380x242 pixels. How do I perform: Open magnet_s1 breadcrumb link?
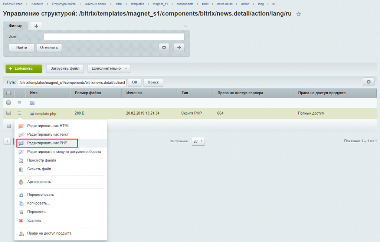click(x=160, y=4)
